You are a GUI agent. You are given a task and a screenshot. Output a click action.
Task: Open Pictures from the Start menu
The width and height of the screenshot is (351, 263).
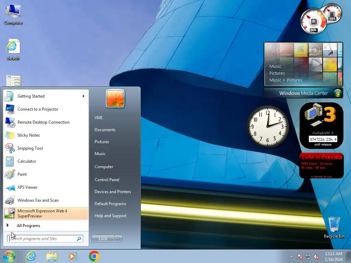pos(102,142)
